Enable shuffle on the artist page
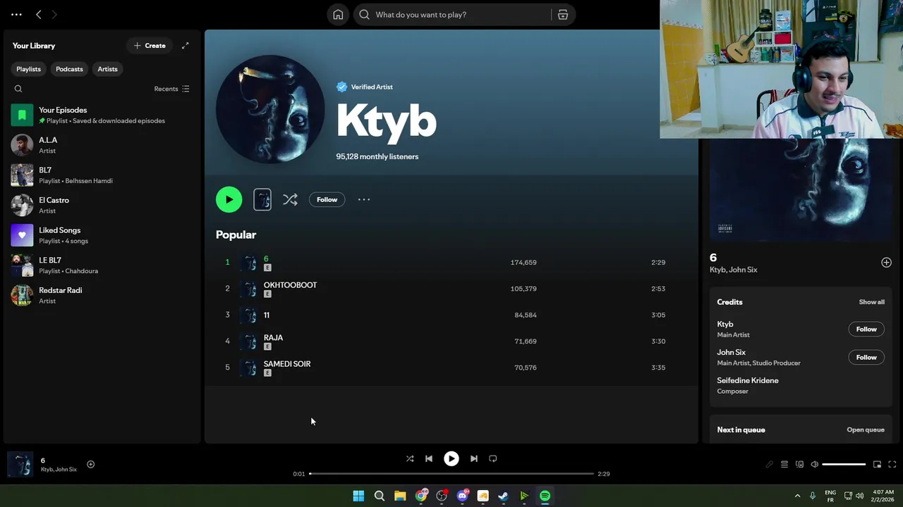Screen dimensions: 903x507 click(290, 200)
